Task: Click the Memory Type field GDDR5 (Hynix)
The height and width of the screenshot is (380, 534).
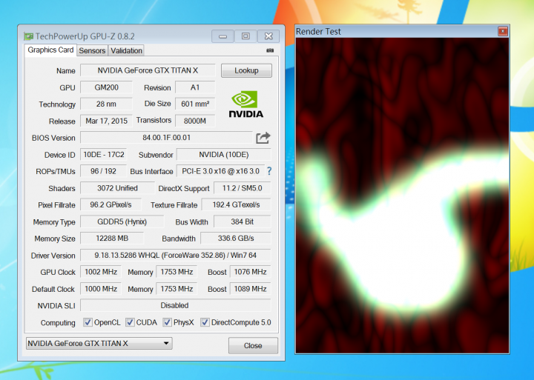Action: (122, 221)
